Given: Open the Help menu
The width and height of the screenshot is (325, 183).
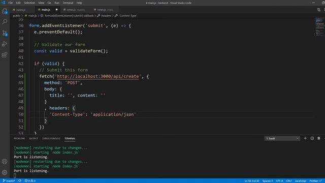Looking at the screenshot, I should [x=79, y=3].
